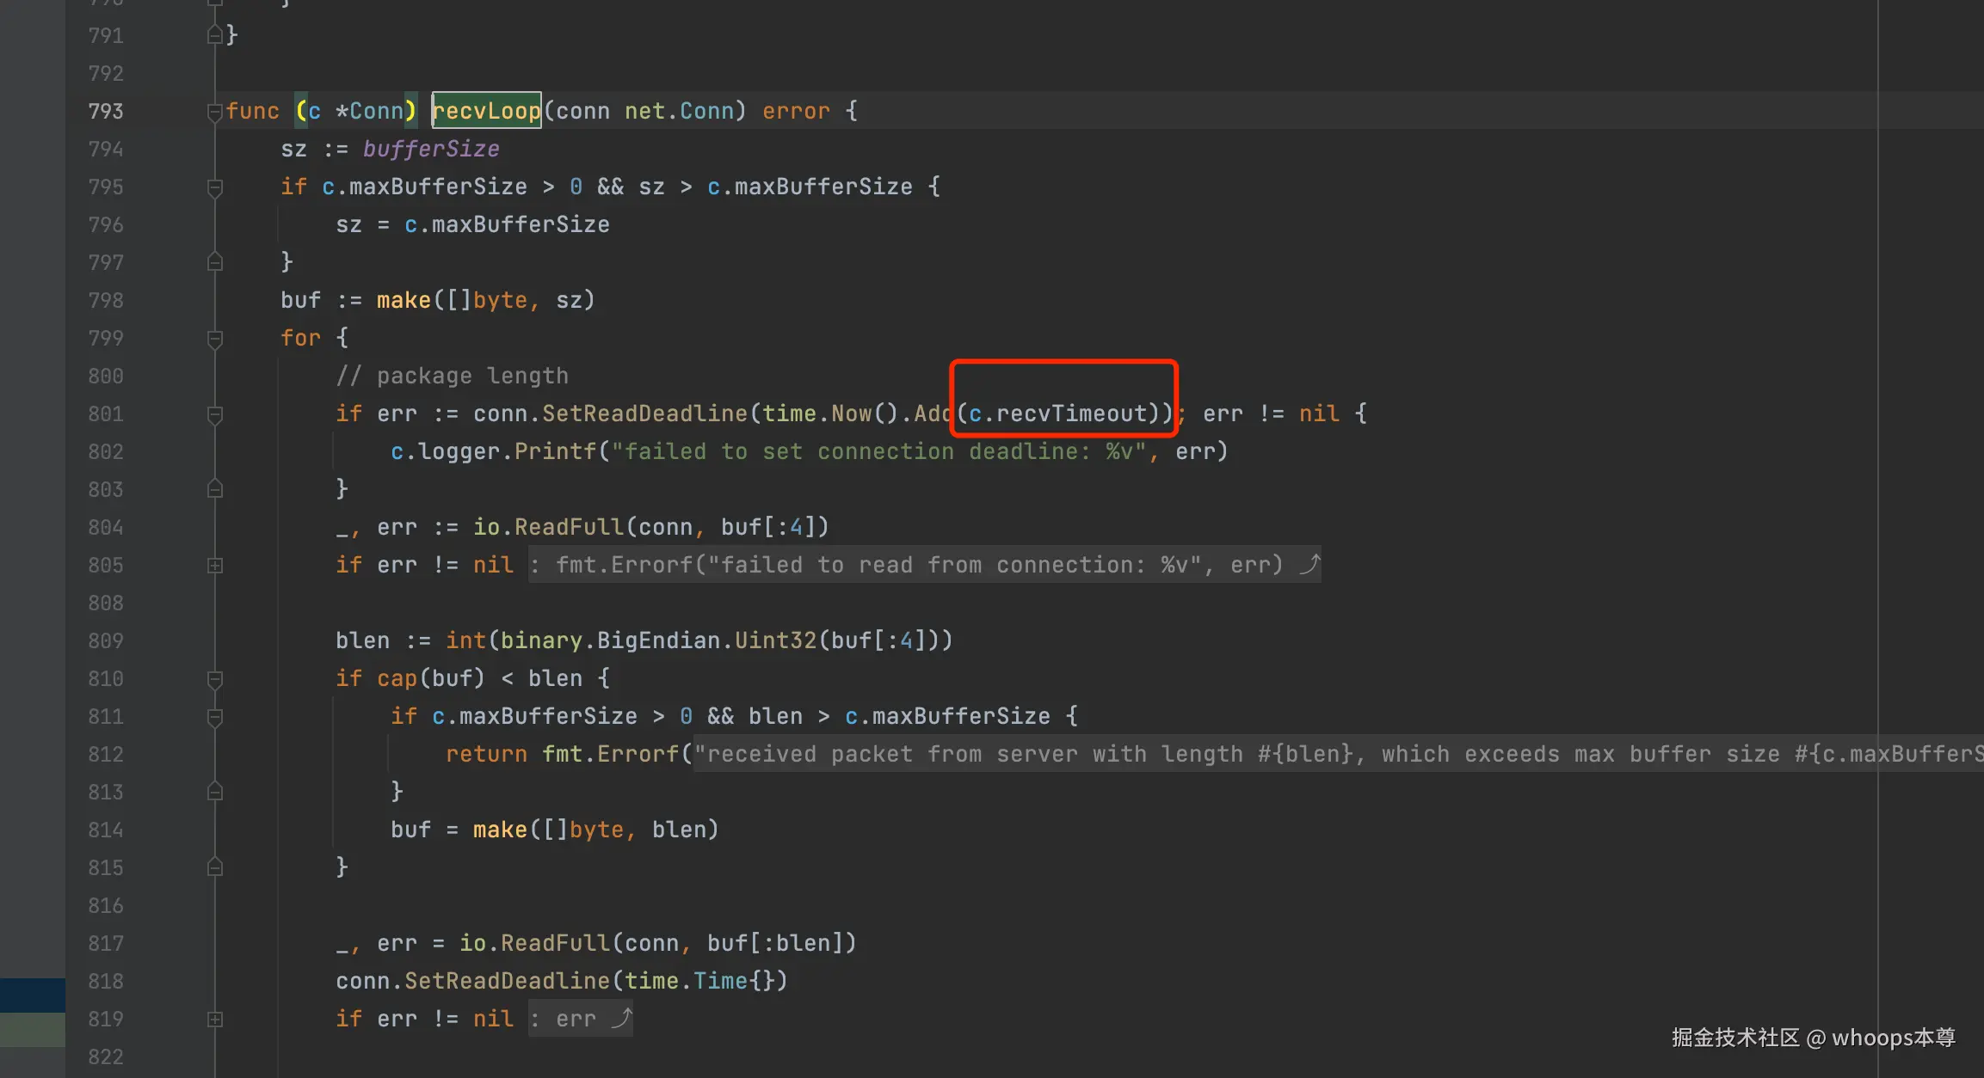The width and height of the screenshot is (1984, 1078).
Task: Click the bufferSize identifier on line 794
Action: point(430,149)
